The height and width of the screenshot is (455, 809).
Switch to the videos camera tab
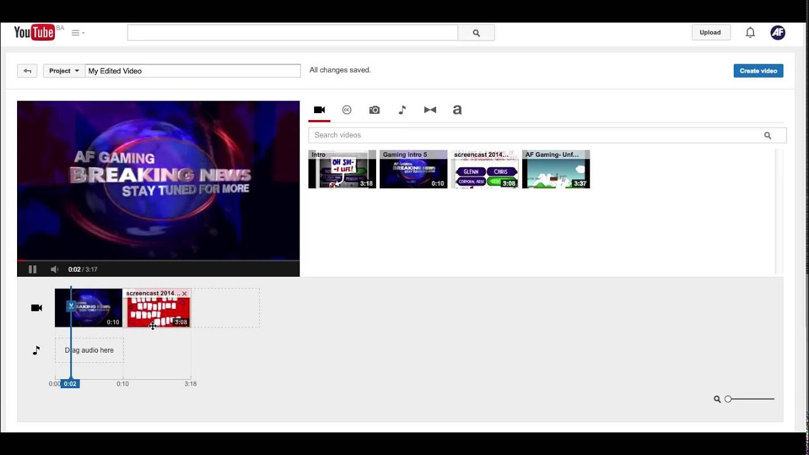coord(319,110)
